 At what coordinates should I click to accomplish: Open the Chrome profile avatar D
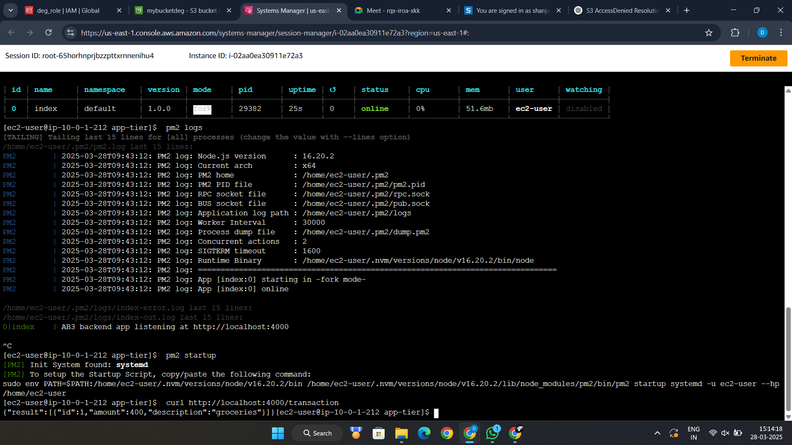762,33
